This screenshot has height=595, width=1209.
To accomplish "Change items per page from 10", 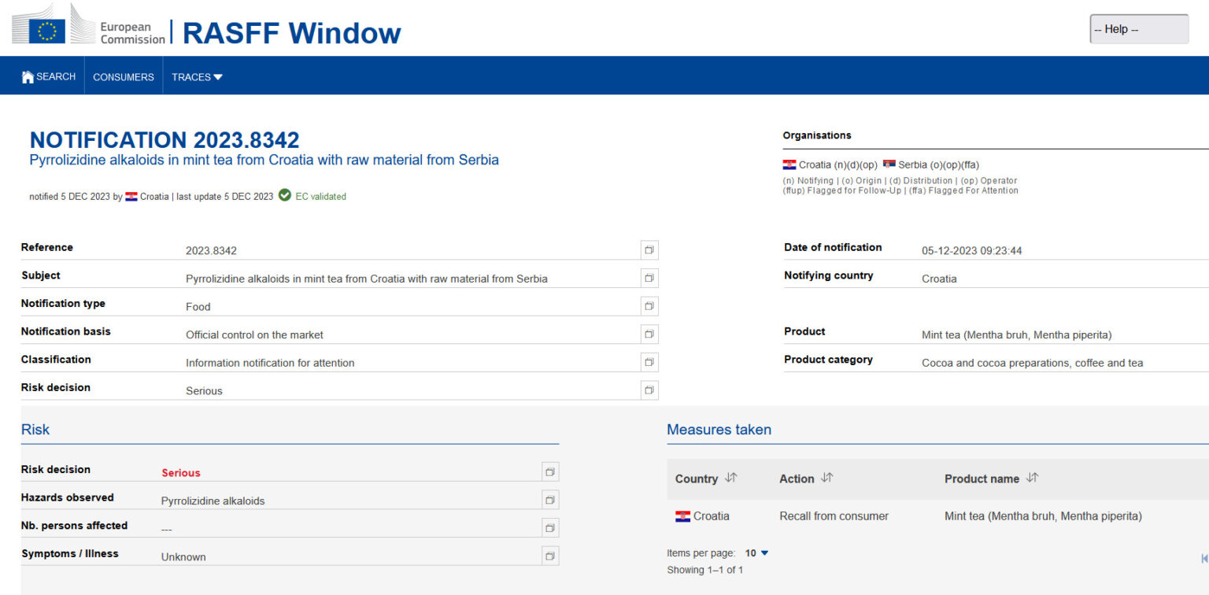I will coord(757,553).
